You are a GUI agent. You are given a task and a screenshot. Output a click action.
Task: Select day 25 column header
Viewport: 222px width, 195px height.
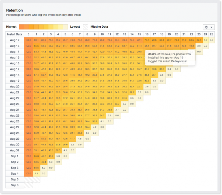[x=211, y=34]
